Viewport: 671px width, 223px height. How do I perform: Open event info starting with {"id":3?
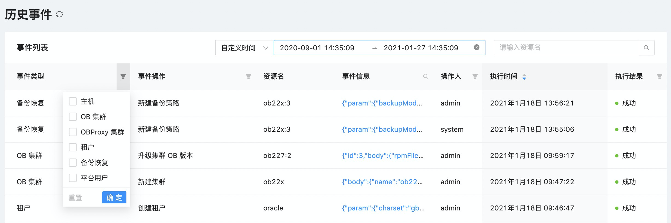383,155
